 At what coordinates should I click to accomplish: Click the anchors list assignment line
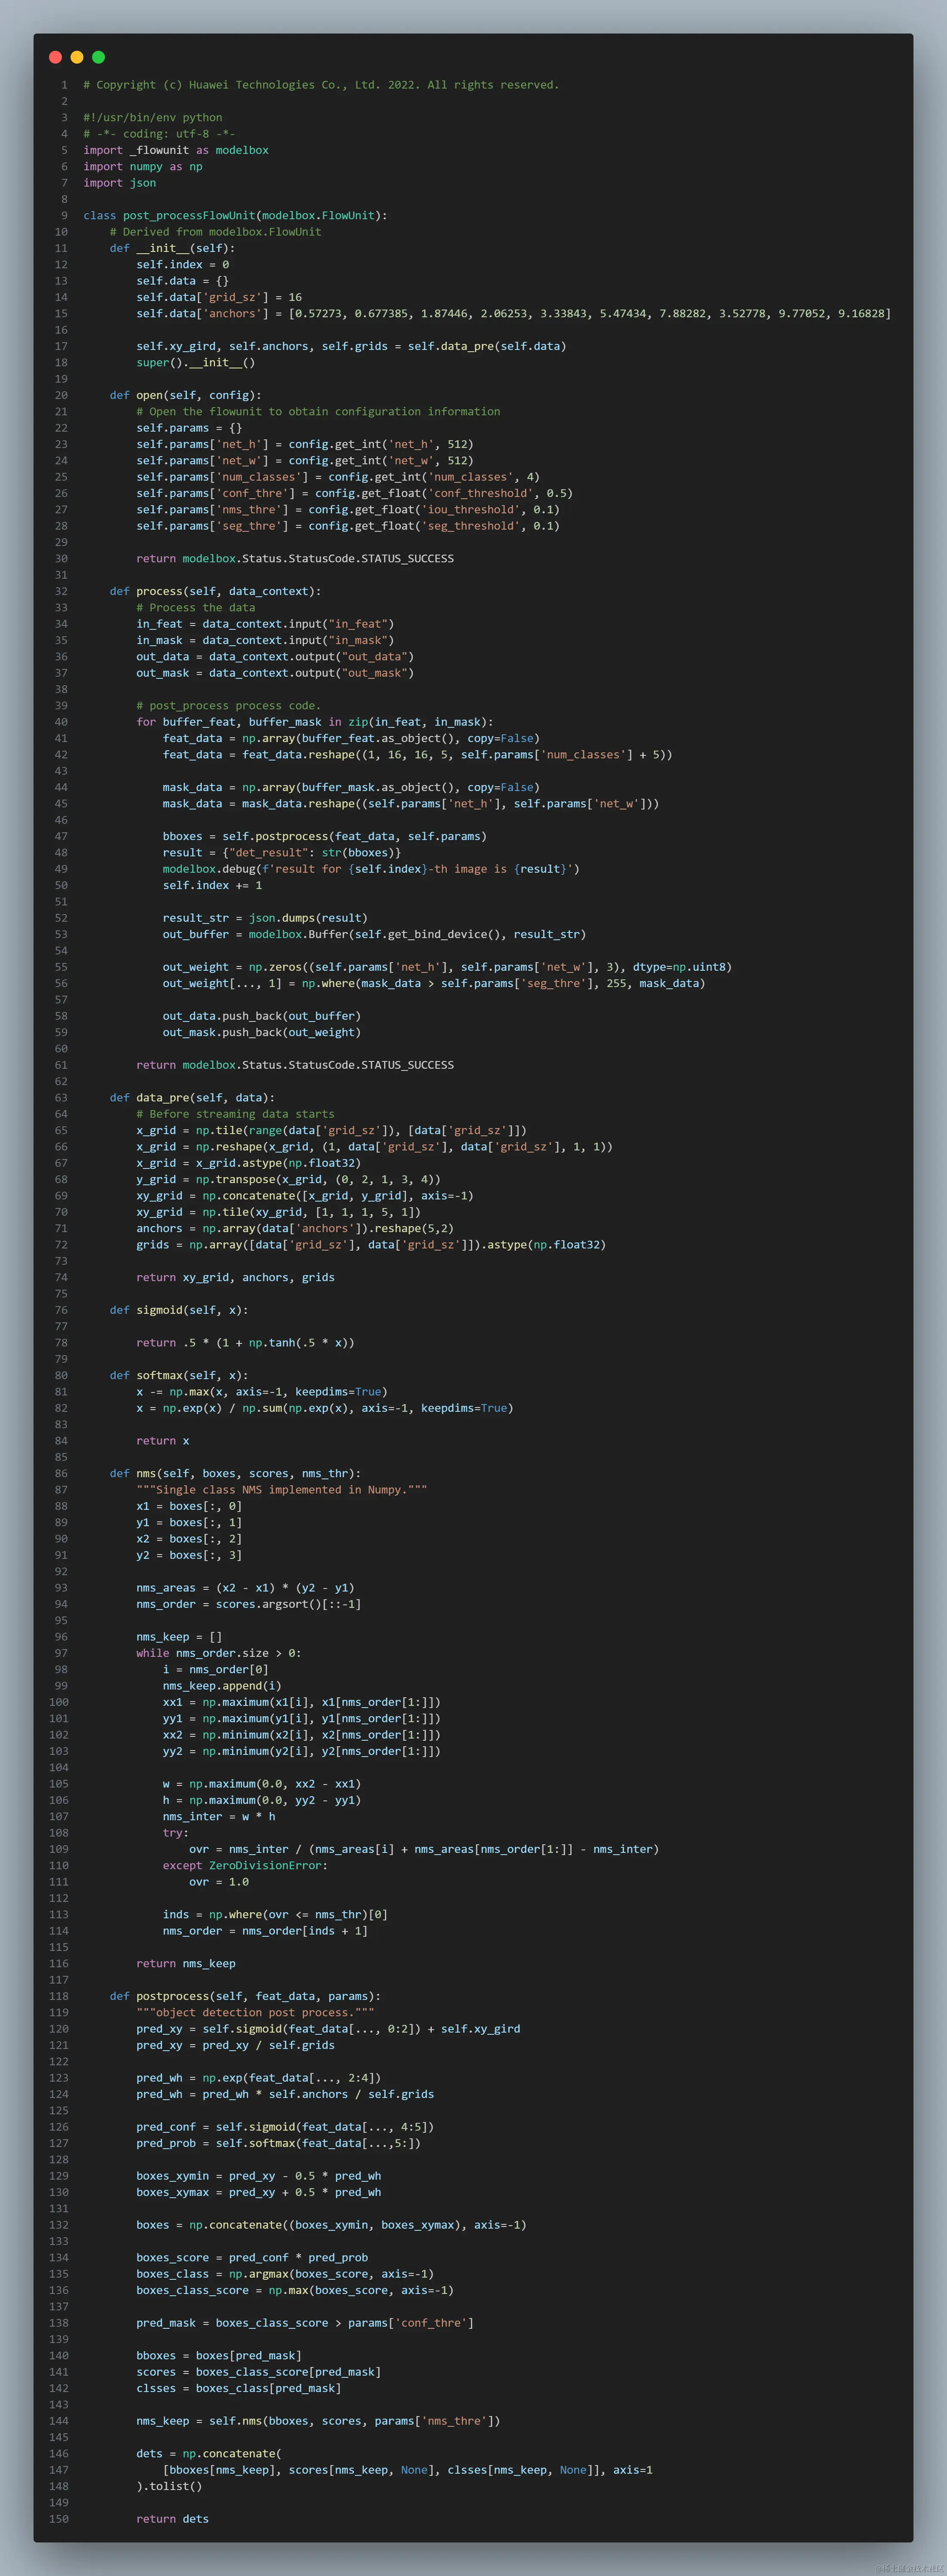(x=513, y=313)
